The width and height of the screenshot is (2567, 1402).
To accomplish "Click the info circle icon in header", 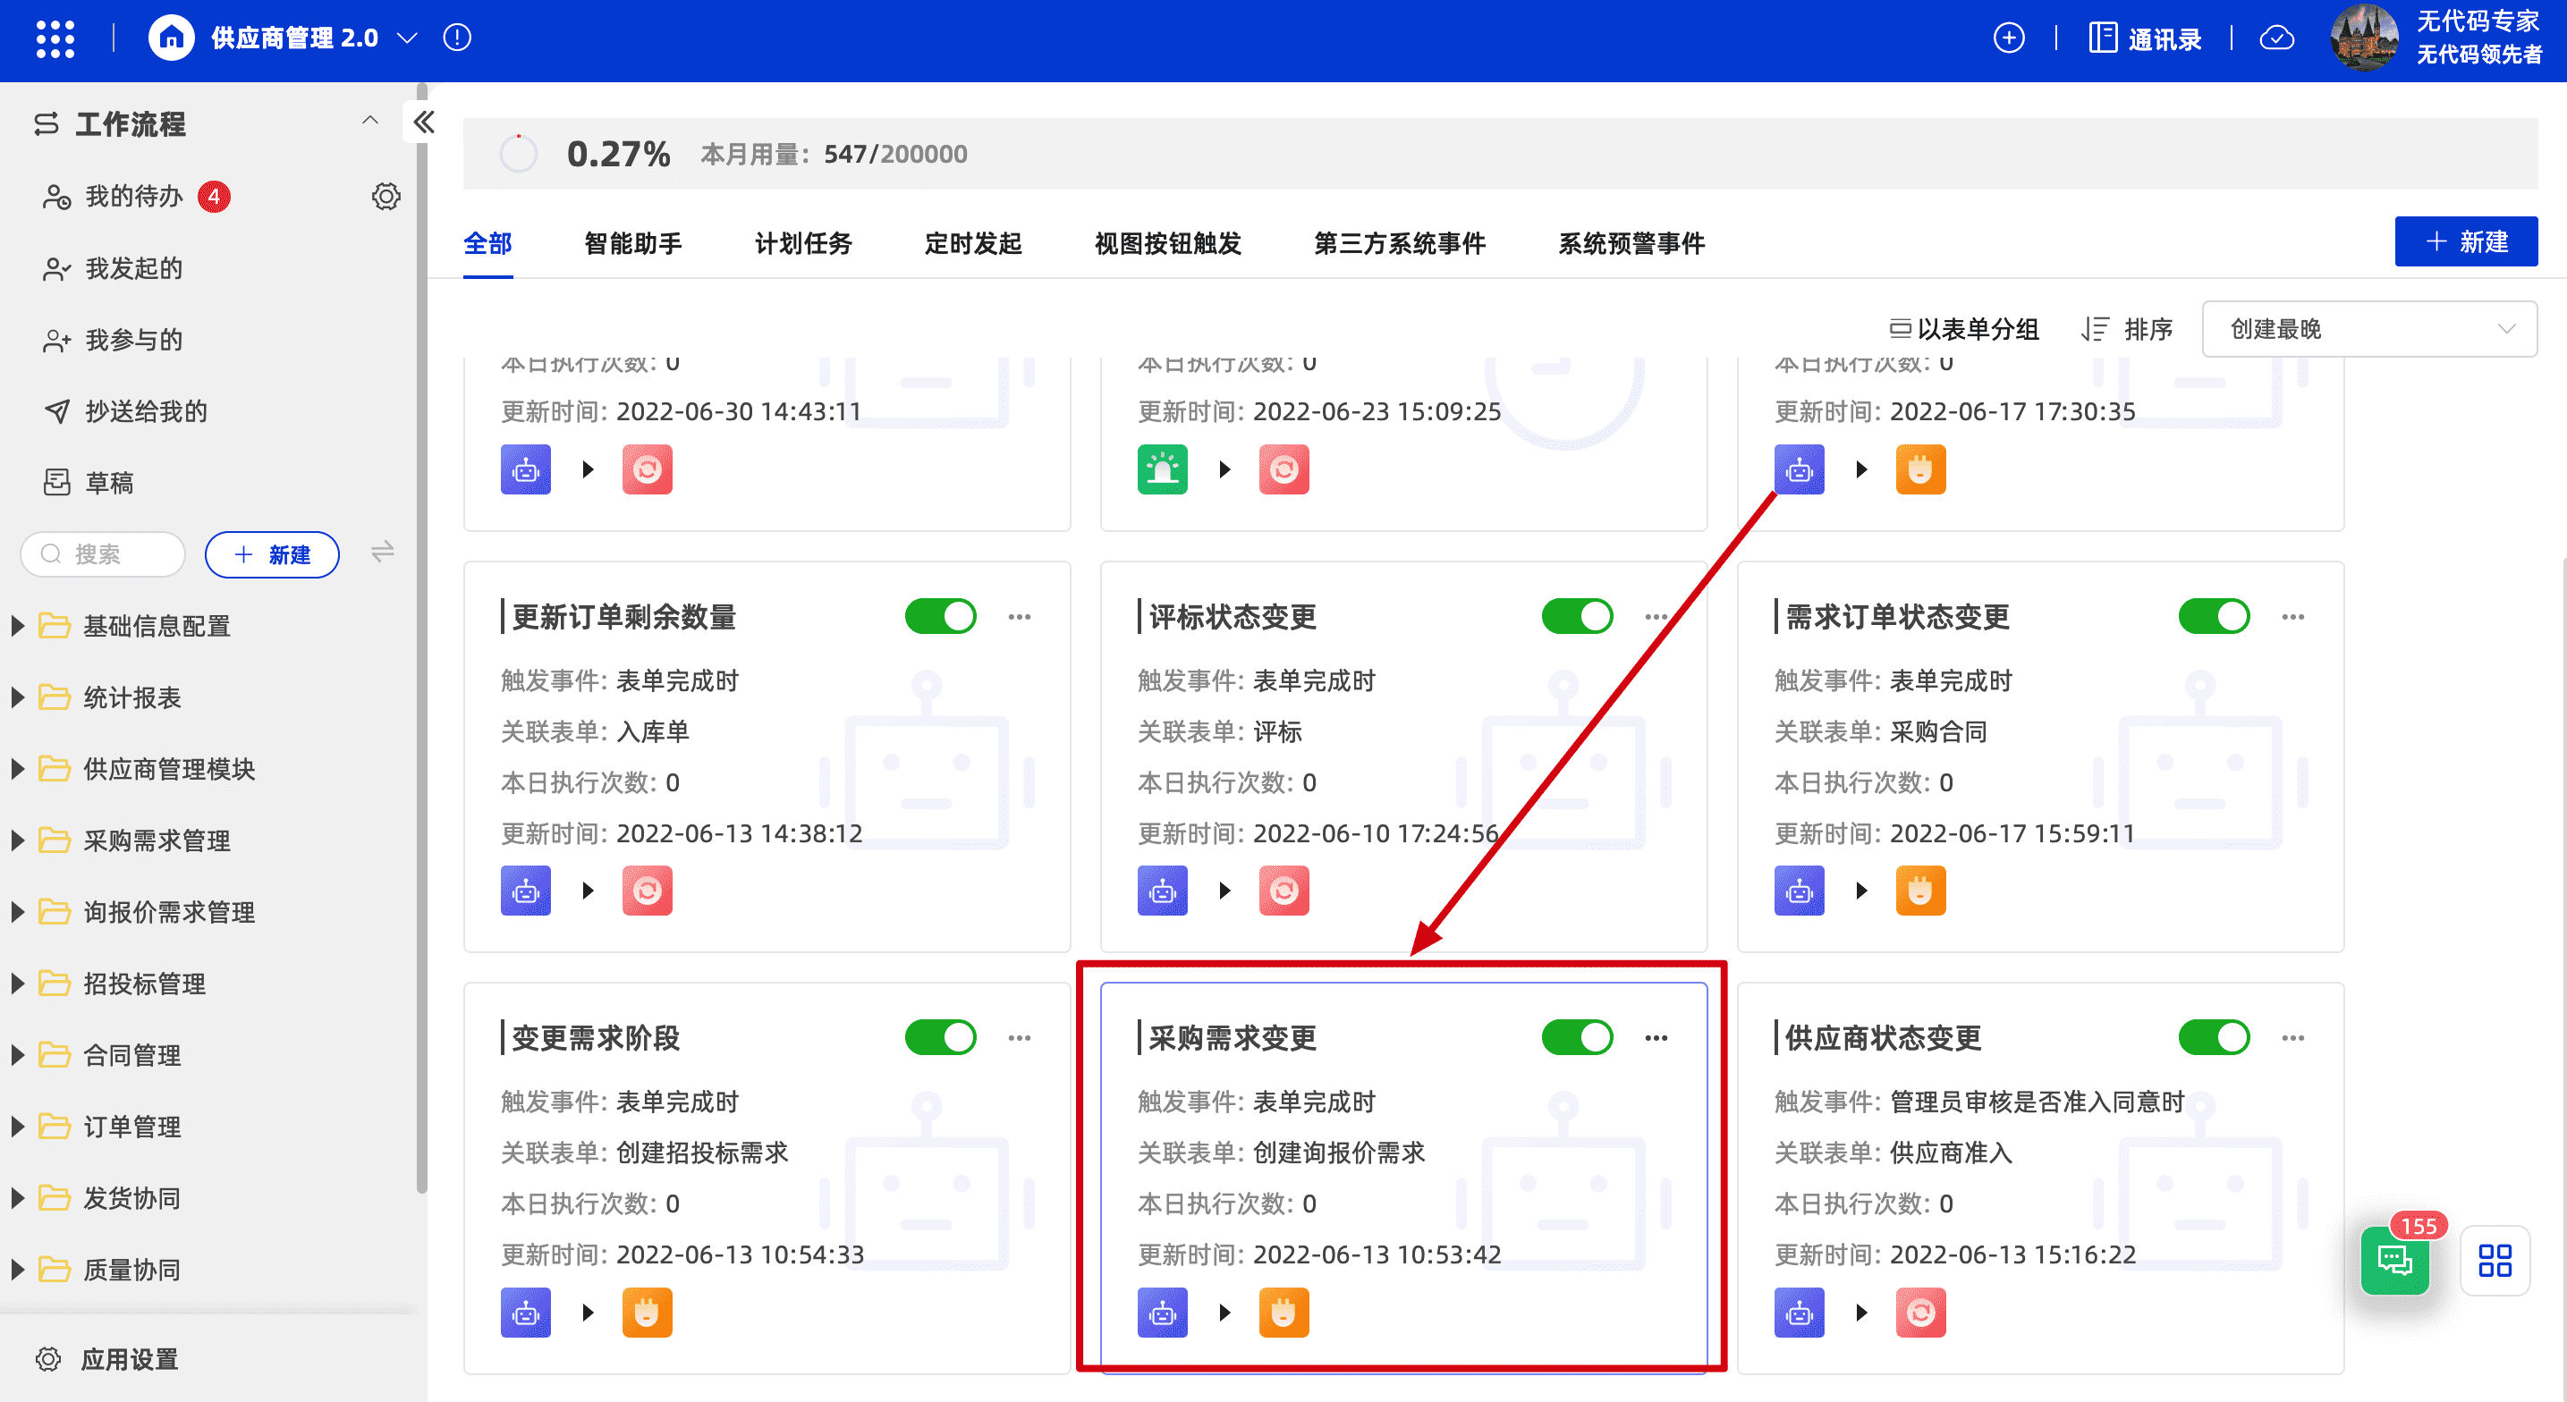I will click(457, 38).
